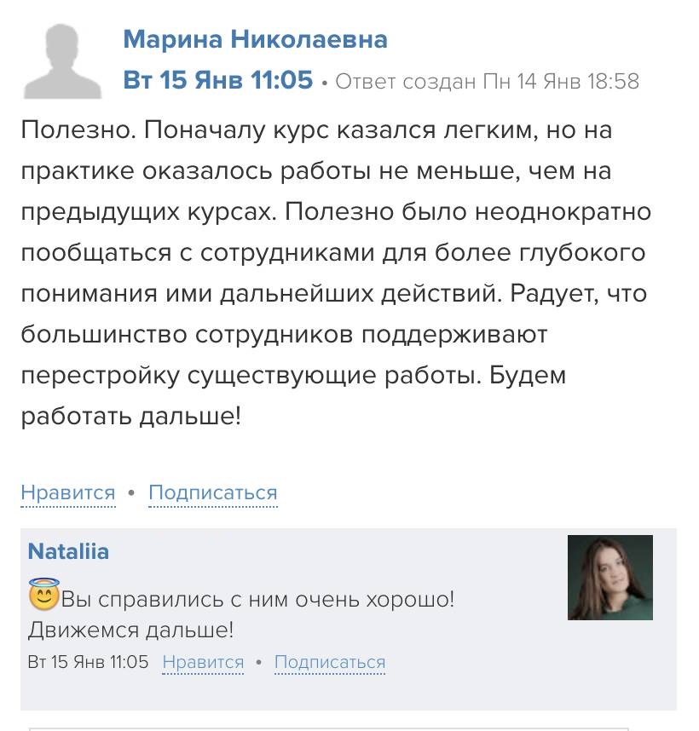Click the bullet separator under Марина's post
Viewport: 699px width, 731px height.
tap(131, 493)
